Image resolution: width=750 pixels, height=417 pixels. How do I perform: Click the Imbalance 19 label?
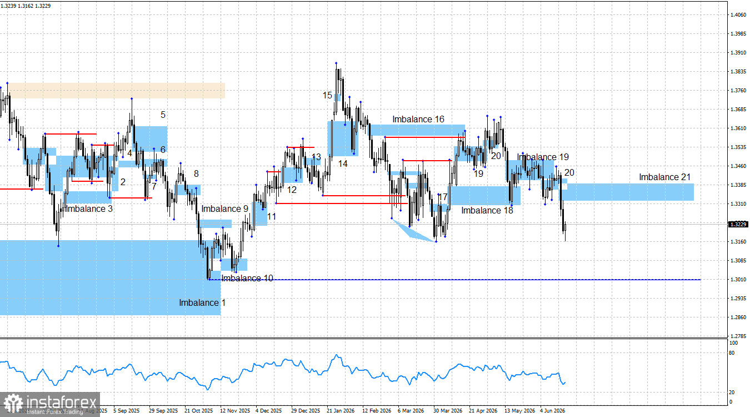[x=543, y=157]
